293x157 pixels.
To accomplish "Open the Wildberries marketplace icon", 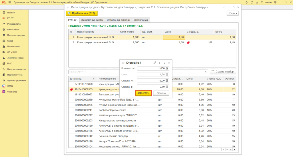I will (x=4, y=92).
